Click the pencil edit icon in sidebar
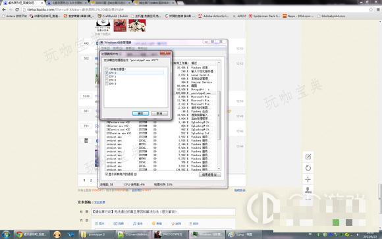 pos(308,157)
